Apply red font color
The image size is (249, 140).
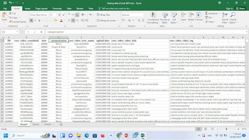click(61, 20)
